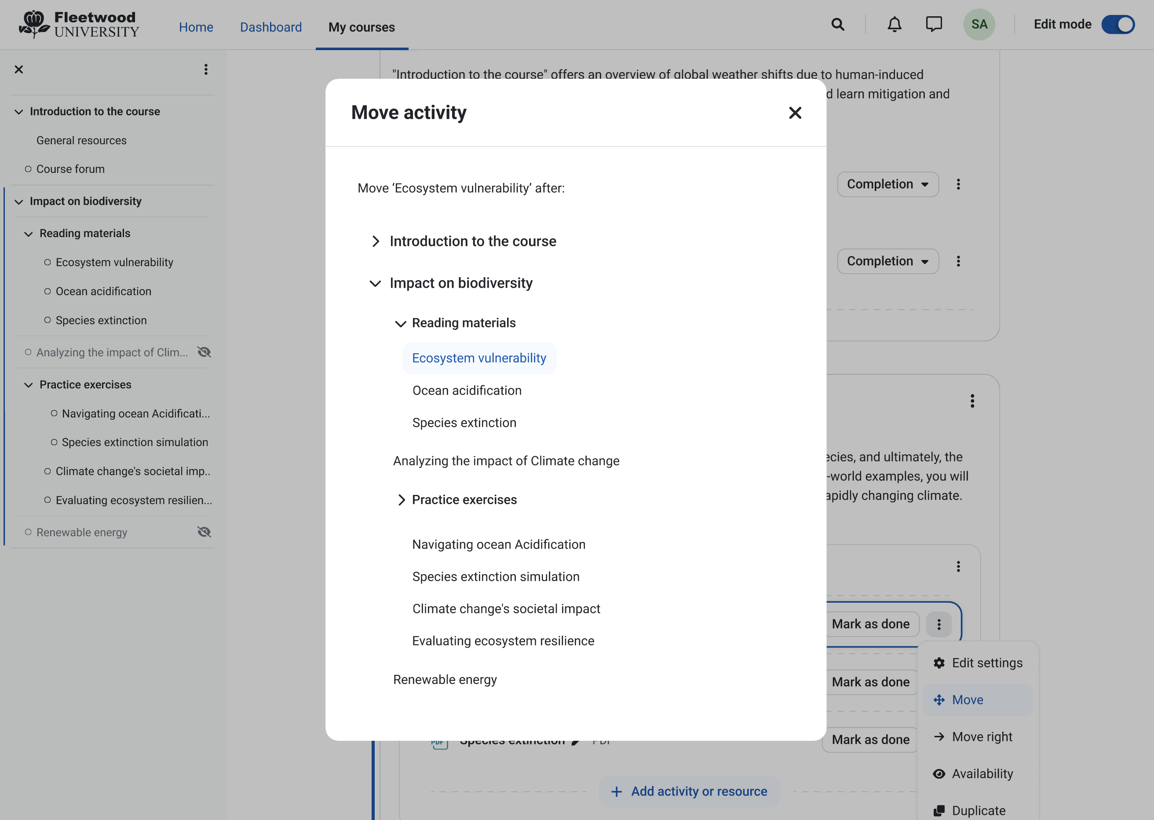Open actions menu beside first Completion button
The width and height of the screenshot is (1154, 820).
[958, 184]
